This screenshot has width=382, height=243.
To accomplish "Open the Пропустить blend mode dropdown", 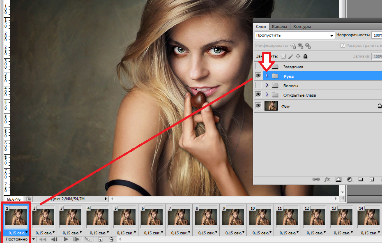I will pyautogui.click(x=294, y=36).
